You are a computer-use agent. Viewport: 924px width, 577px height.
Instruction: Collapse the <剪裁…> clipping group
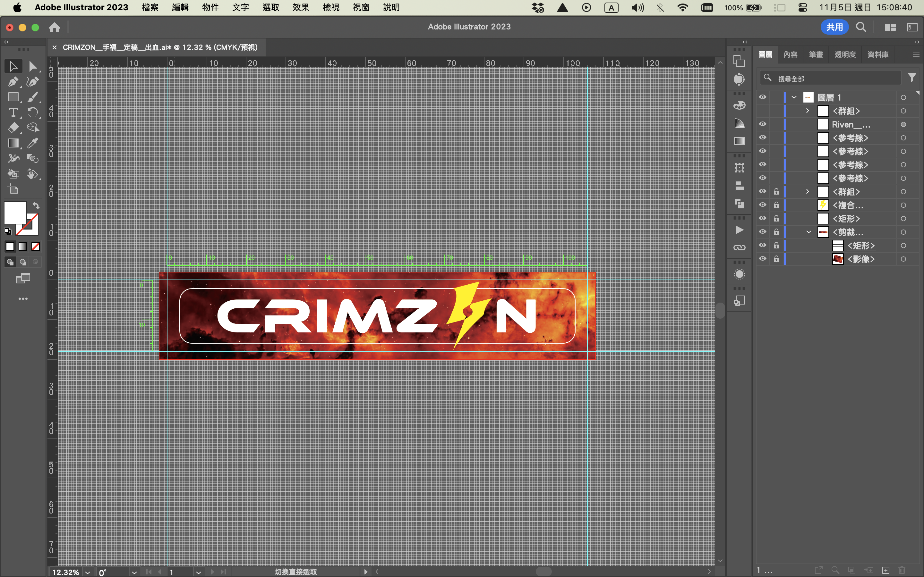coord(809,232)
